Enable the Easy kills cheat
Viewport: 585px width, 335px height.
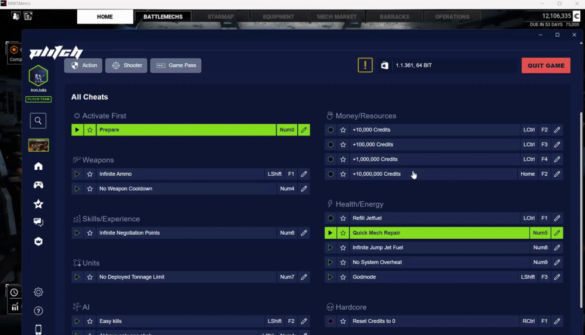(77, 321)
